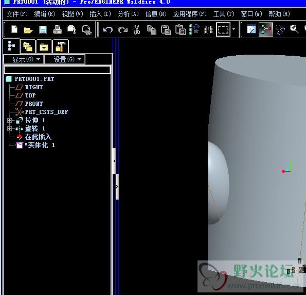This screenshot has width=306, height=295.
Task: Open the 设置(G) dropdown in model tree
Action: click(65, 59)
